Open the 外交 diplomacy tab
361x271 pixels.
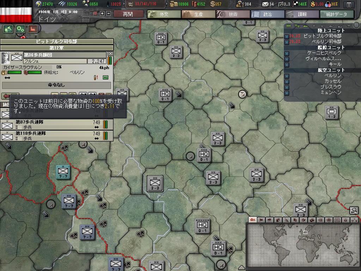[164, 14]
